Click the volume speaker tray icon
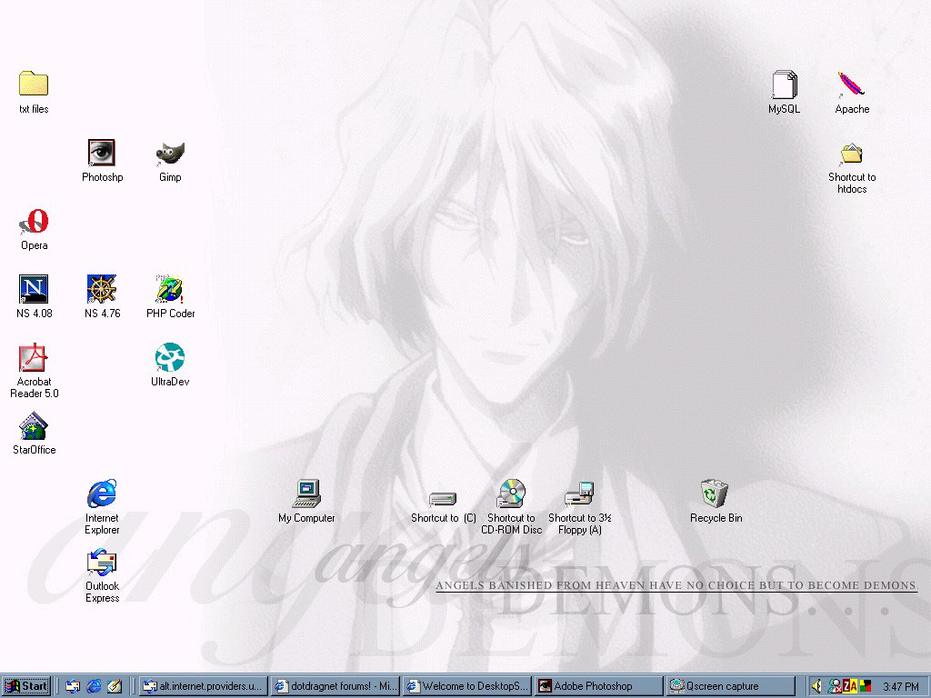This screenshot has height=698, width=931. pyautogui.click(x=816, y=686)
